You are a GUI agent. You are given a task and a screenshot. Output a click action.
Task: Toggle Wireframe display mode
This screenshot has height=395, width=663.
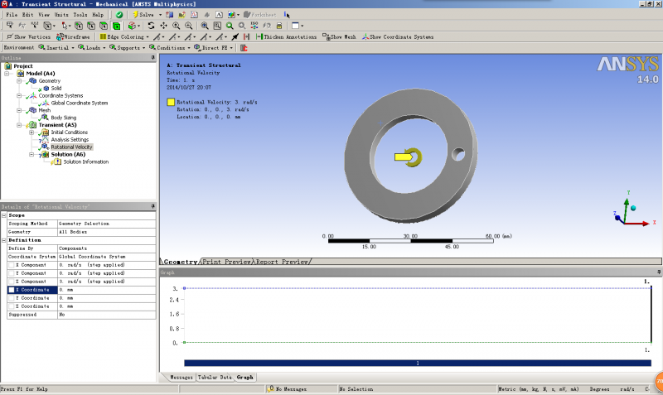(74, 36)
